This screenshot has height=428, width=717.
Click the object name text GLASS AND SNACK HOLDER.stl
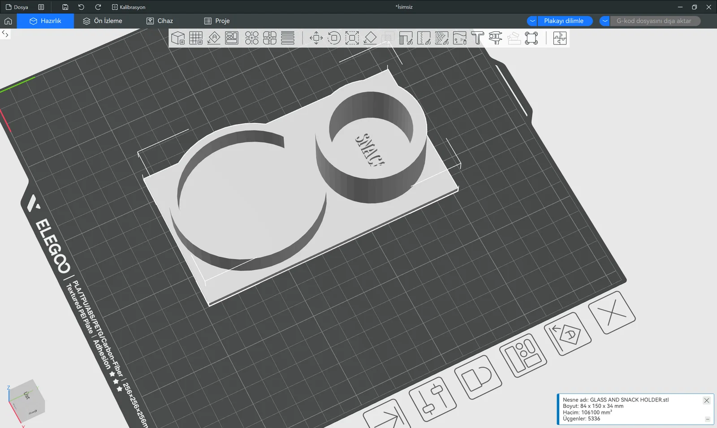tap(629, 400)
